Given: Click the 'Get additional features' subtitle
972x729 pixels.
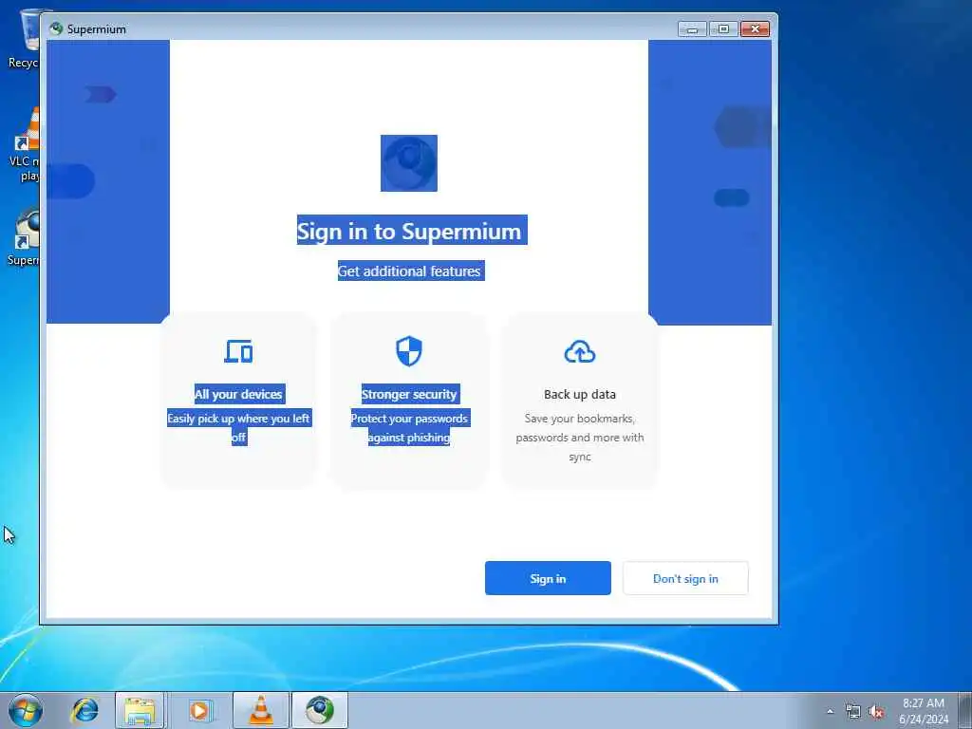Looking at the screenshot, I should (x=409, y=271).
